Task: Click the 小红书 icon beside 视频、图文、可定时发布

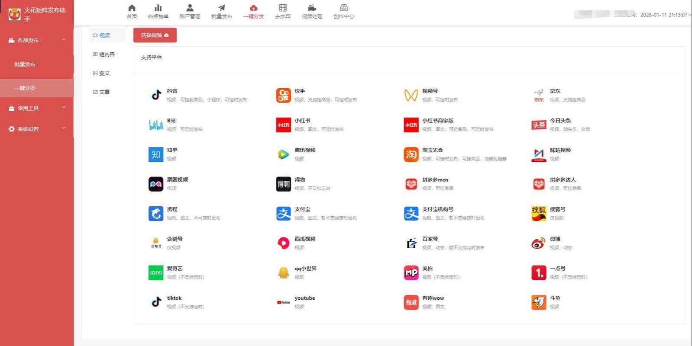Action: [x=284, y=125]
